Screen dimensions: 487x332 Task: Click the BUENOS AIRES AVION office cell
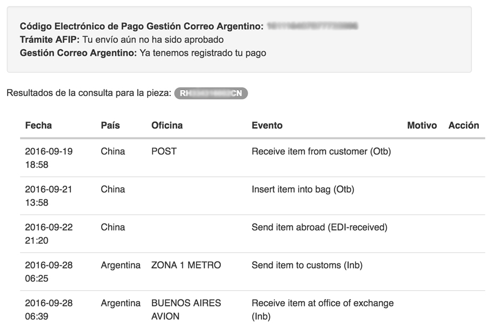point(186,309)
